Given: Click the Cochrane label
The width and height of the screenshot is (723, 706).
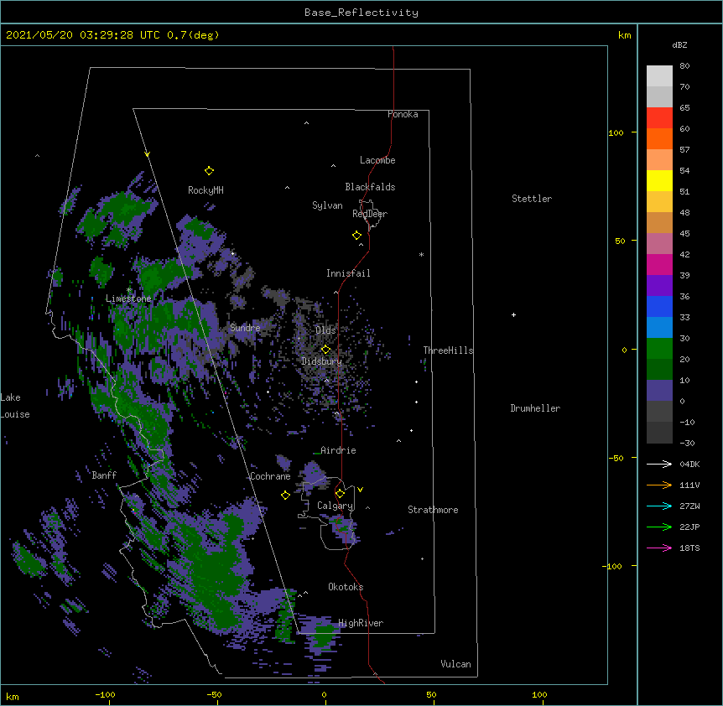Looking at the screenshot, I should pos(270,476).
